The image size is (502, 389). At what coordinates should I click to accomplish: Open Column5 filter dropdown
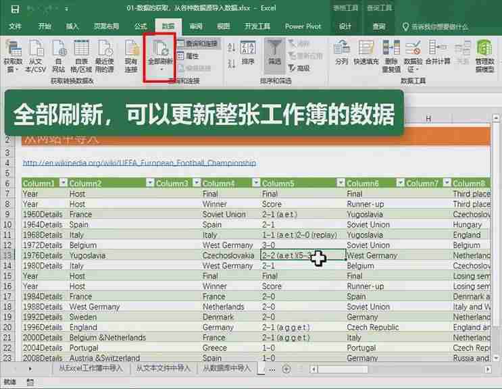(x=341, y=182)
